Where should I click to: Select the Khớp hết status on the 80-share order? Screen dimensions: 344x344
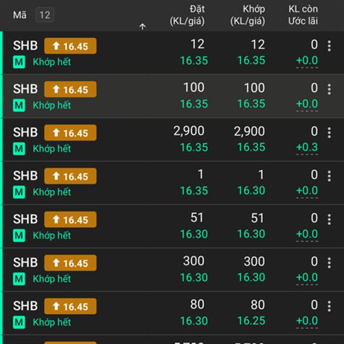pyautogui.click(x=52, y=322)
